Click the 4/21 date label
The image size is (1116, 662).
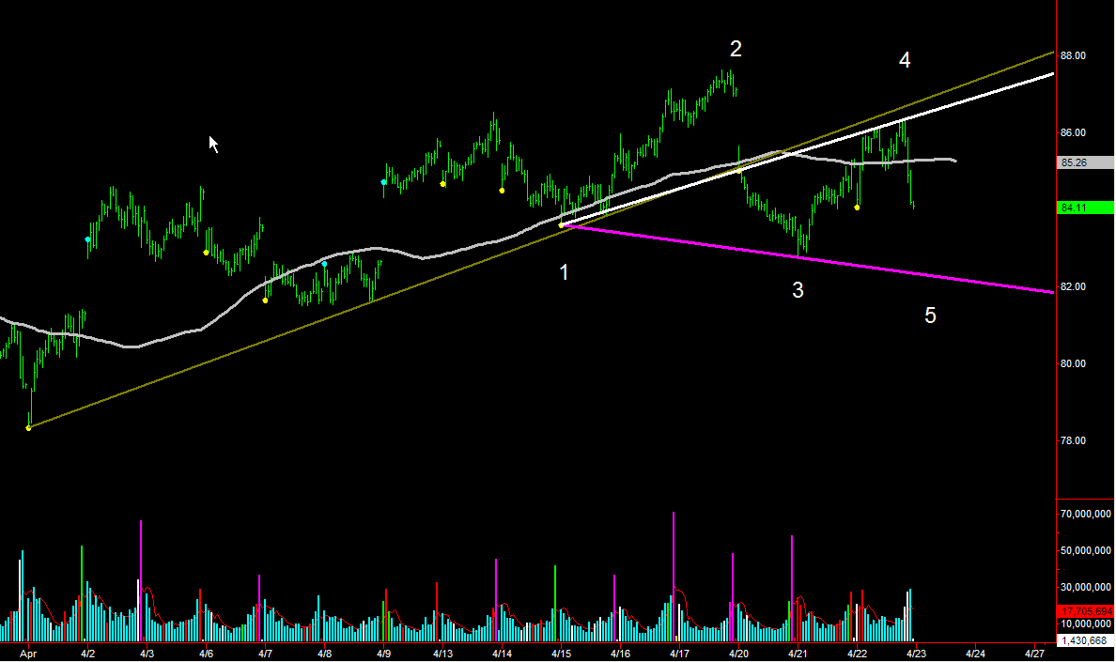[x=798, y=654]
